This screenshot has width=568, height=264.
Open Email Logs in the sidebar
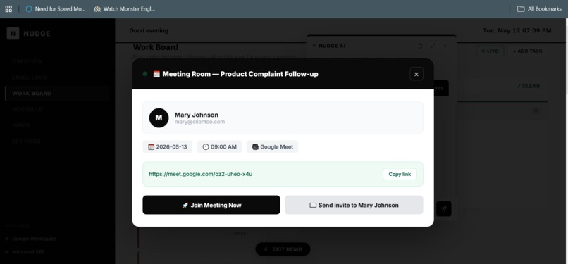coord(30,77)
